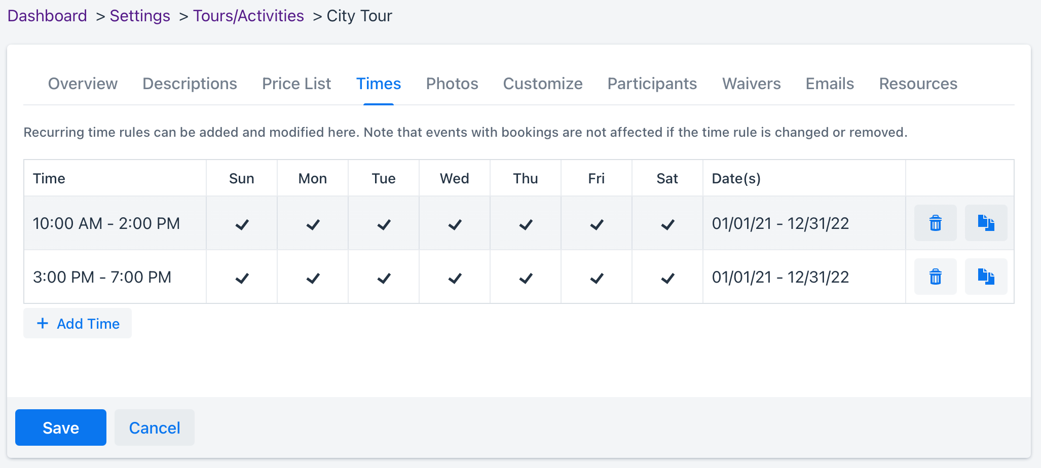1041x468 pixels.
Task: Duplicate the 10:00 AM - 2:00 PM time rule
Action: coord(986,223)
